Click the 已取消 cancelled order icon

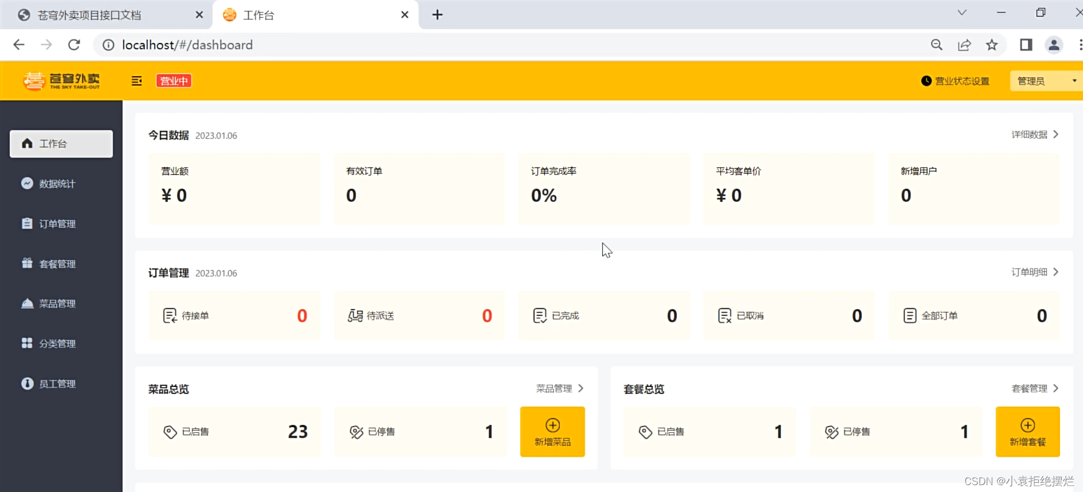725,315
